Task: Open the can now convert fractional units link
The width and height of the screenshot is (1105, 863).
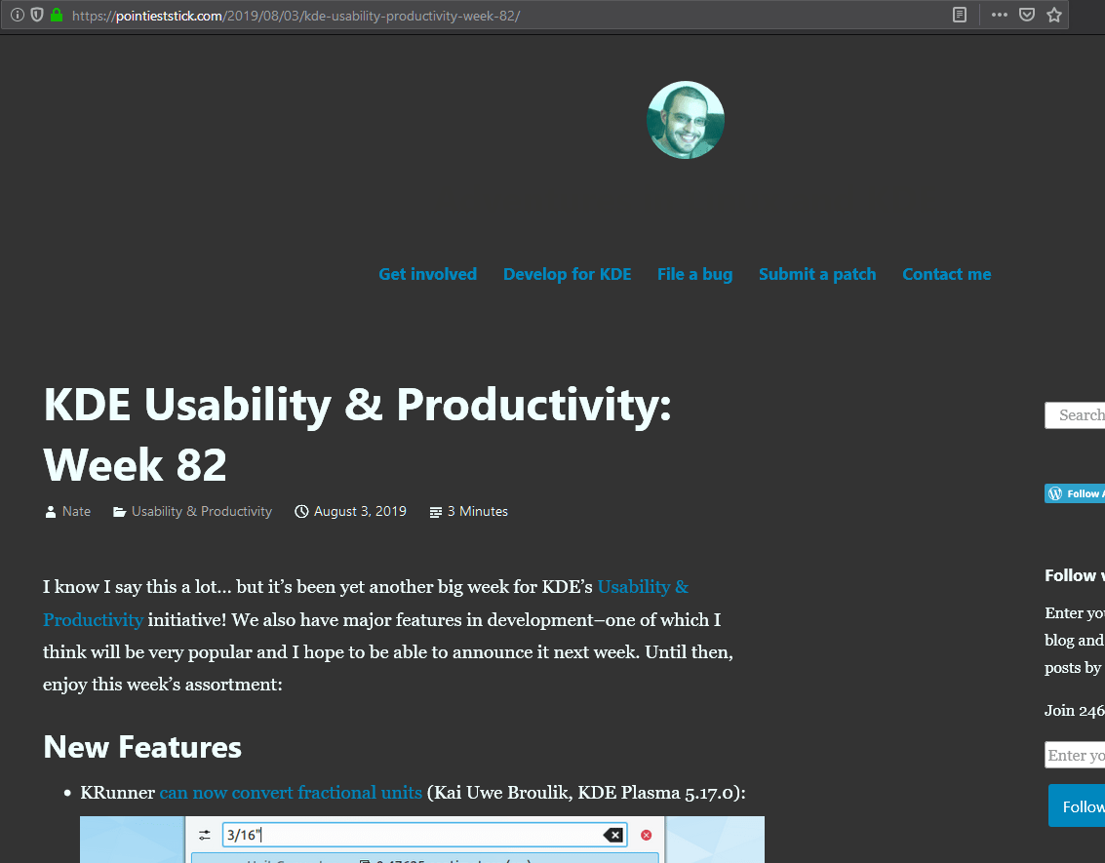Action: [x=291, y=793]
